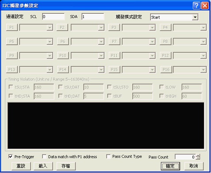Screen dimensions: 211x173
Task: Enable Data match with P1 address
Action: coord(44,157)
